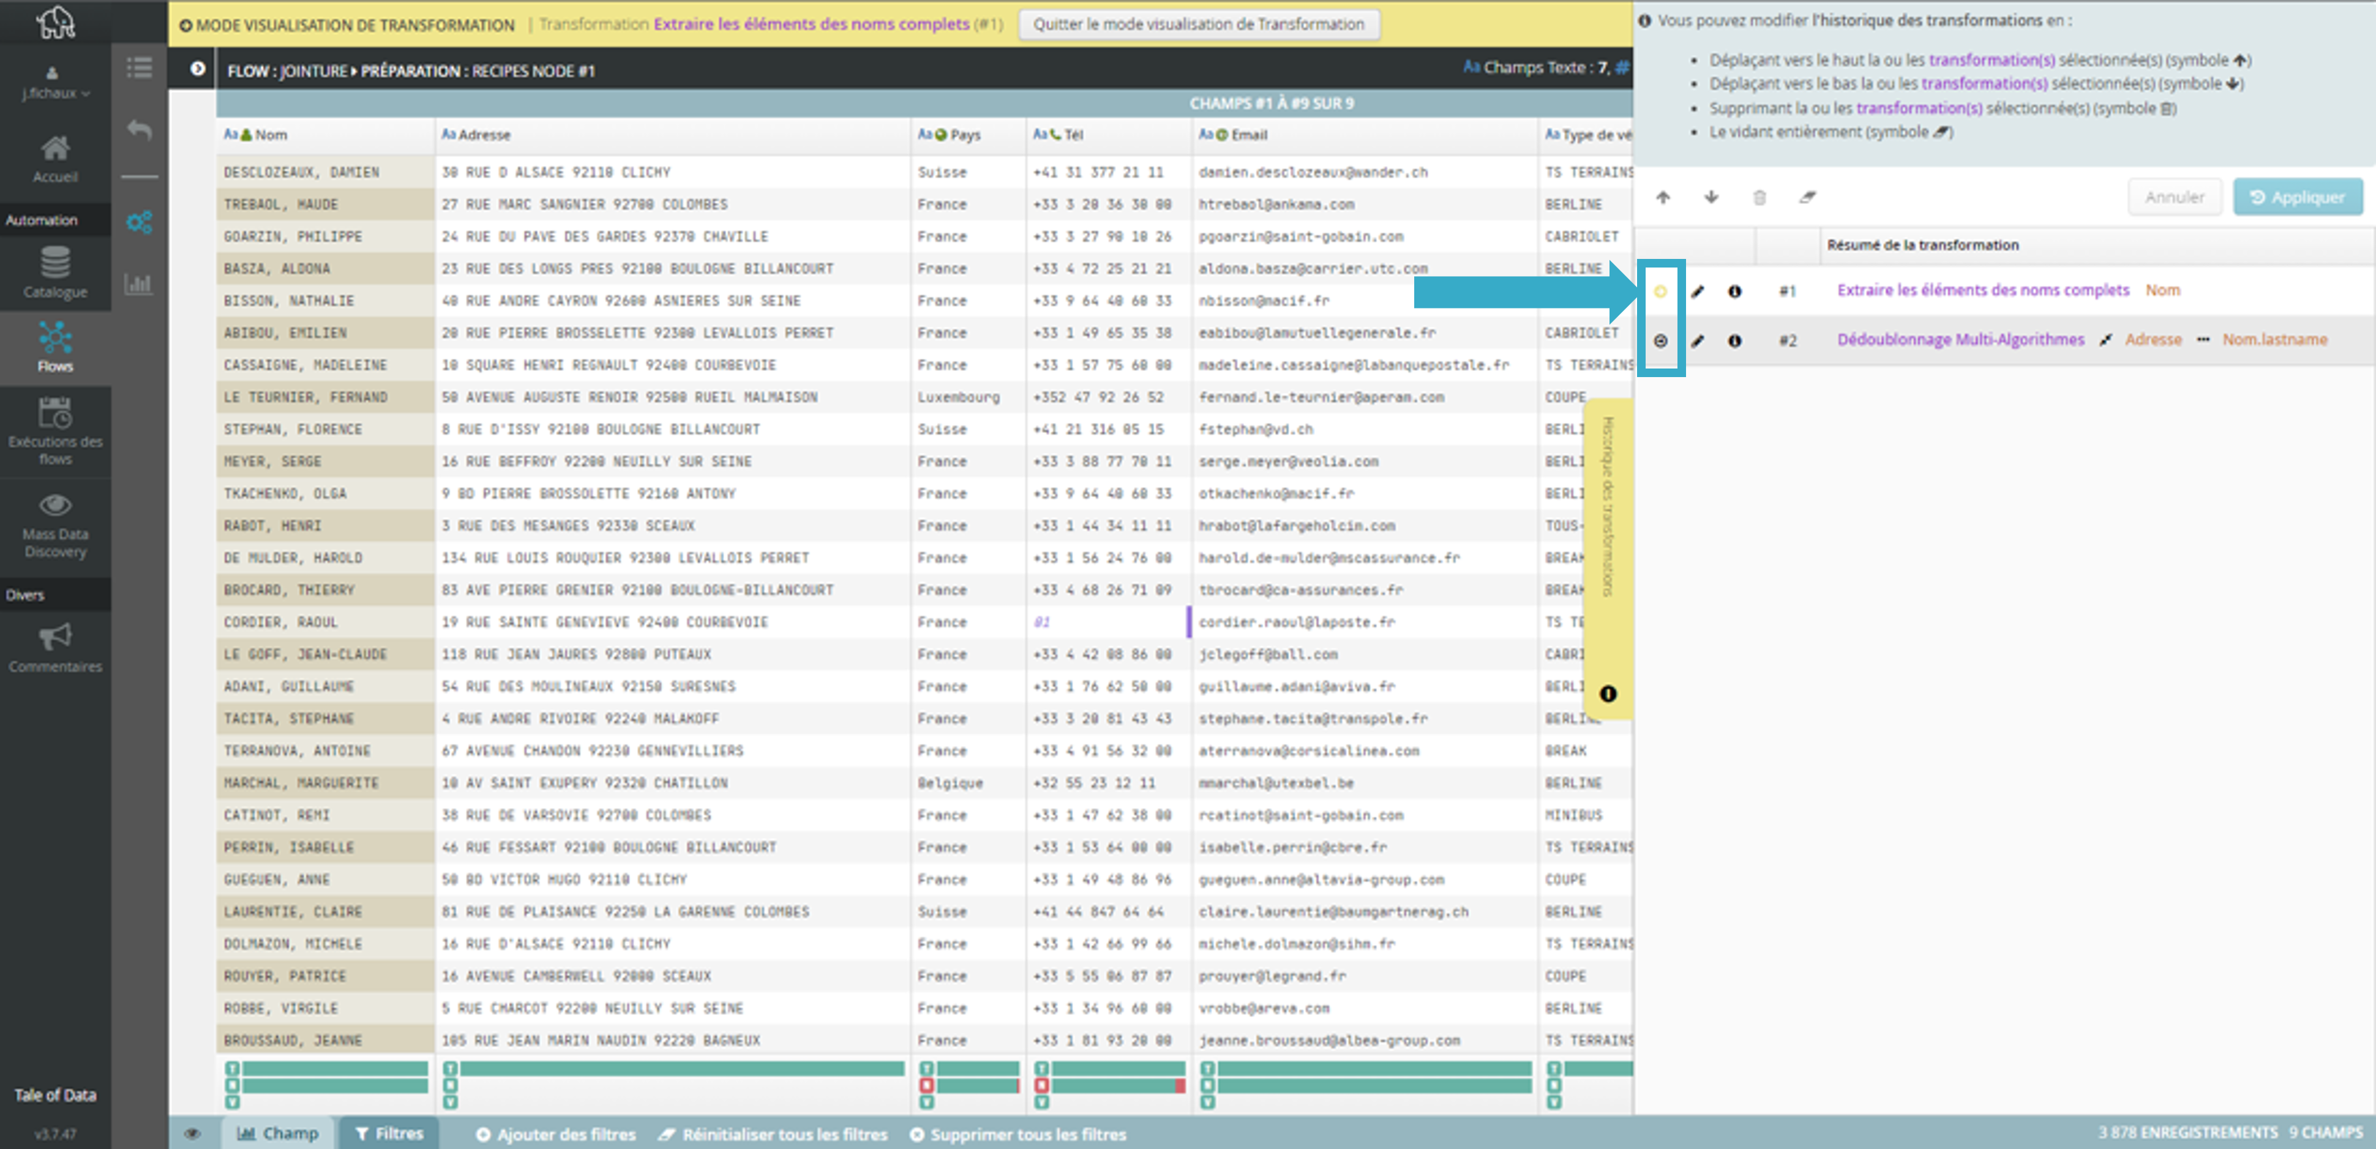Show info for transformation #2
2376x1149 pixels.
coord(1734,341)
